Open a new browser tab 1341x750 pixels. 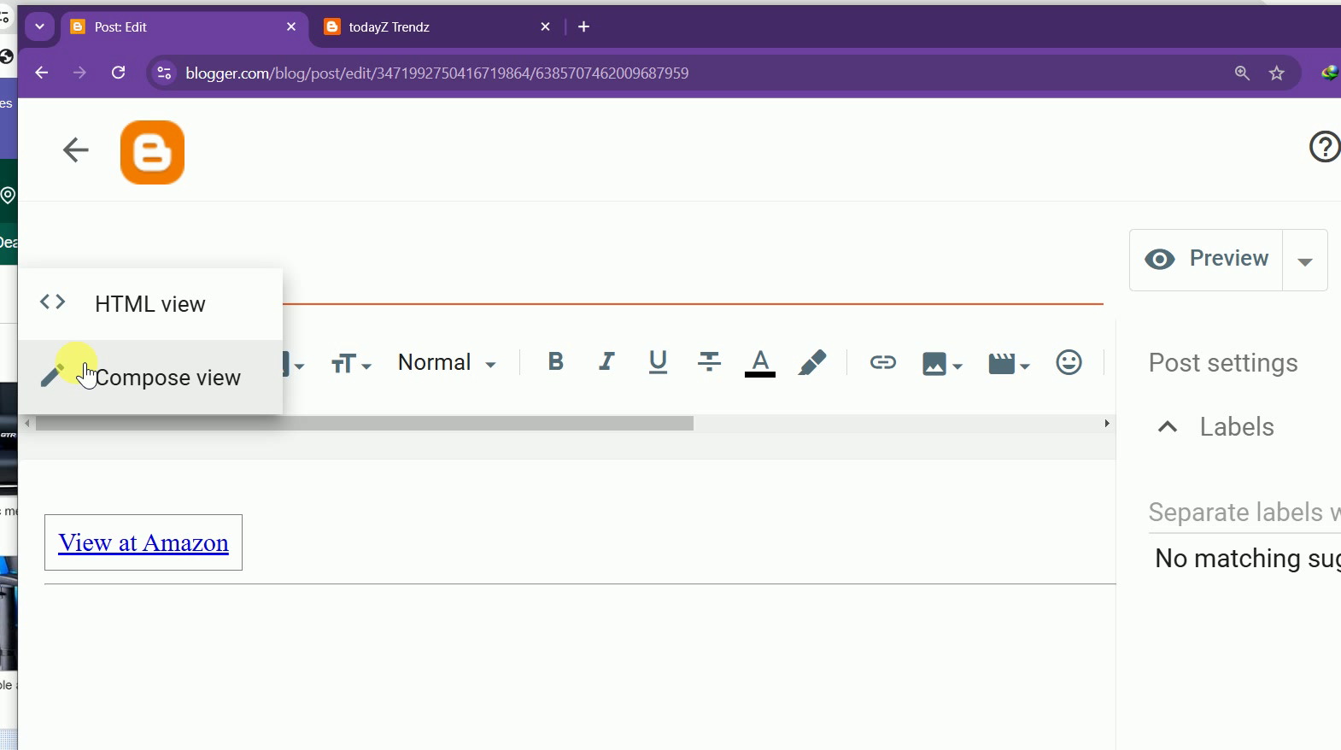[x=584, y=27]
